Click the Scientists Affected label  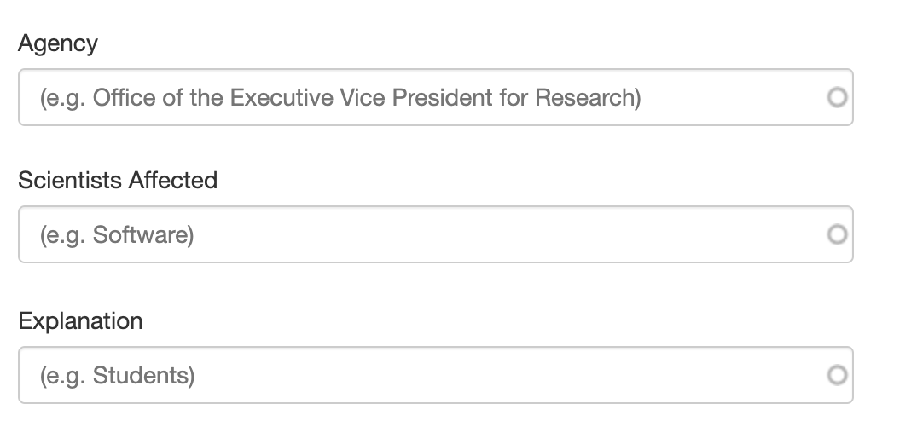[118, 181]
